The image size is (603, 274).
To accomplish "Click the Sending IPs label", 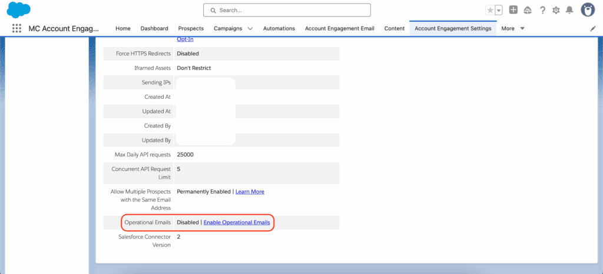I will (x=156, y=82).
